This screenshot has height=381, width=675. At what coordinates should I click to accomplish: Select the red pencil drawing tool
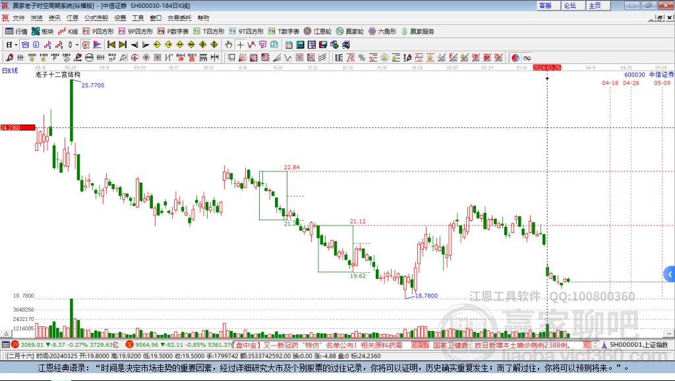point(9,58)
